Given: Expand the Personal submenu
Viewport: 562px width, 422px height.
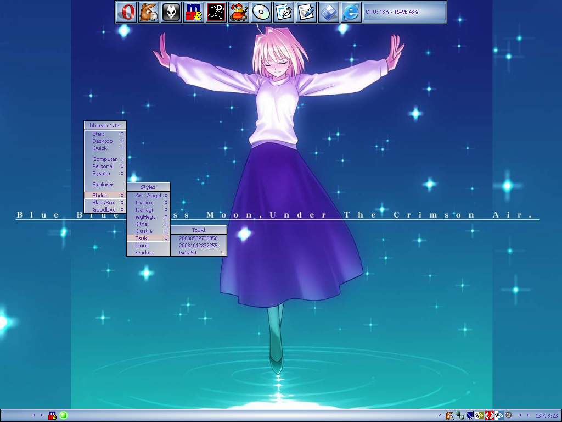Looking at the screenshot, I should tap(105, 166).
